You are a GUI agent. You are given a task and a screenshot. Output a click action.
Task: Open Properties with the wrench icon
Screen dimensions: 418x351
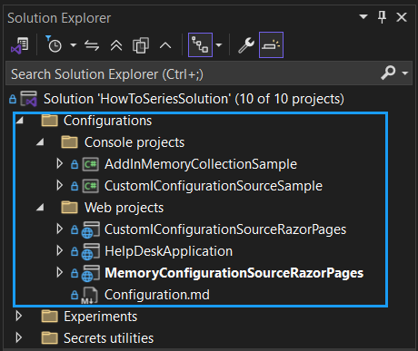[246, 45]
